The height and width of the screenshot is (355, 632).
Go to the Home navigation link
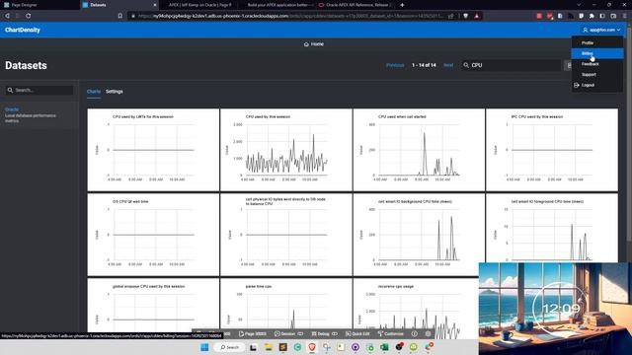(314, 43)
